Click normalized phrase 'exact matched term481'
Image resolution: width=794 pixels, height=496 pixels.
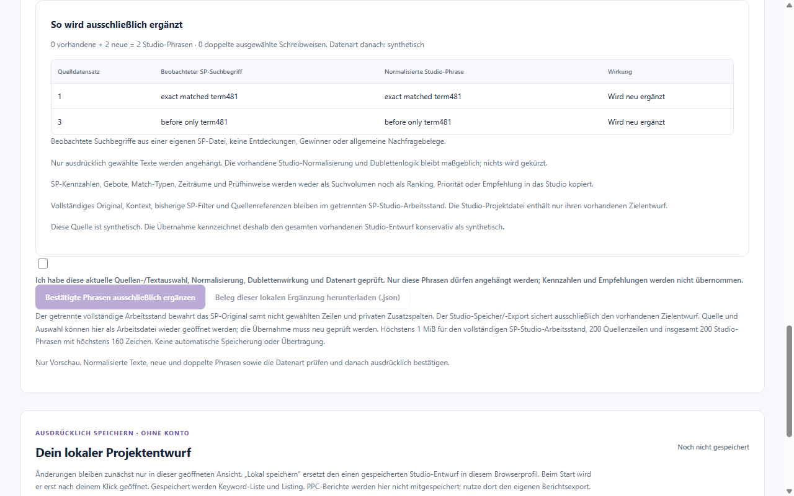point(423,97)
